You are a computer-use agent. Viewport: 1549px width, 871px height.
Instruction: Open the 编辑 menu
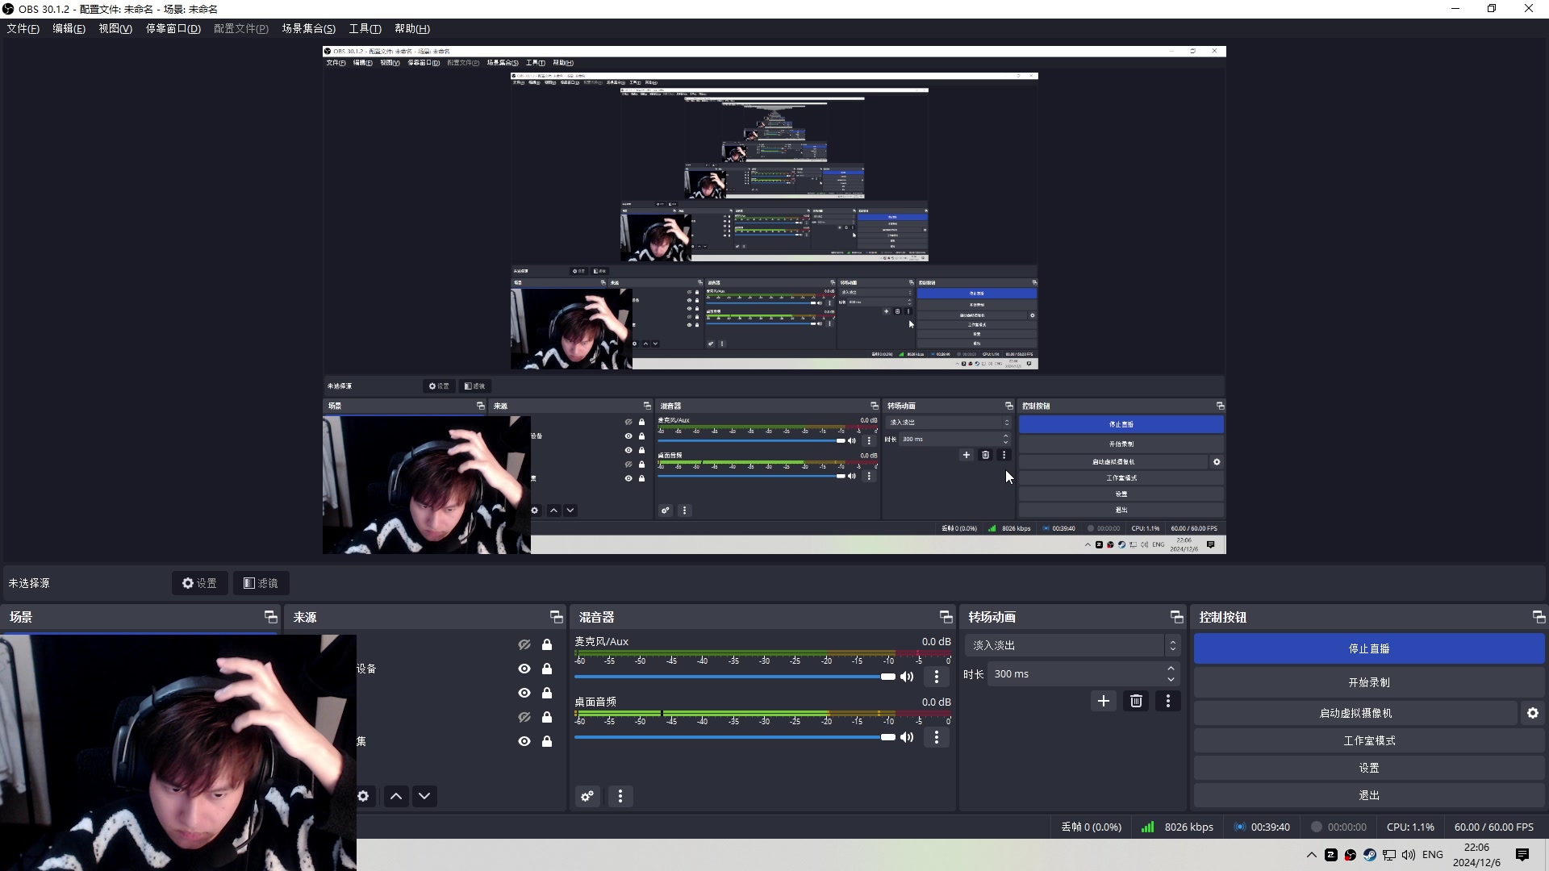pyautogui.click(x=69, y=28)
